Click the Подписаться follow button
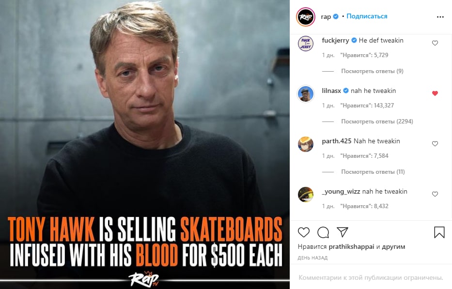 (367, 16)
